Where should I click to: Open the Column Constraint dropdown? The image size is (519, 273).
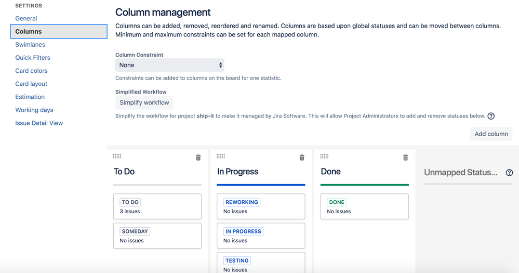point(169,65)
